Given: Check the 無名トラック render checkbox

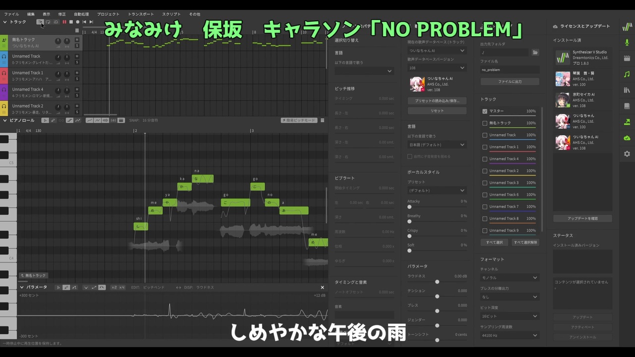Looking at the screenshot, I should tap(485, 123).
